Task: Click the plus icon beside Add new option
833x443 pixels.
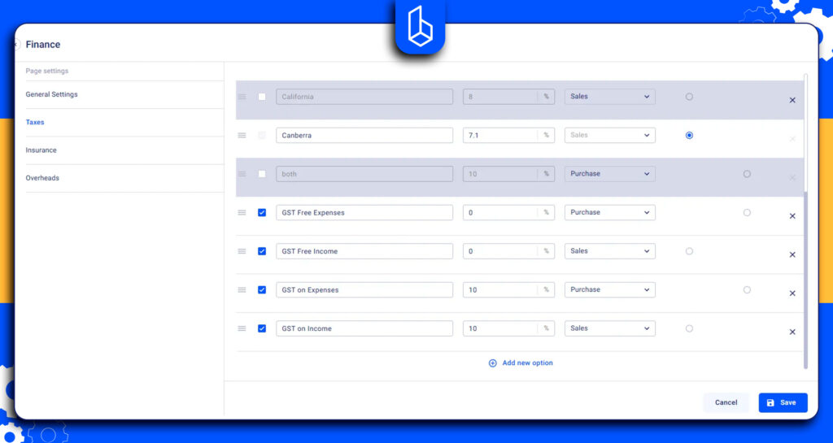Action: [x=492, y=363]
